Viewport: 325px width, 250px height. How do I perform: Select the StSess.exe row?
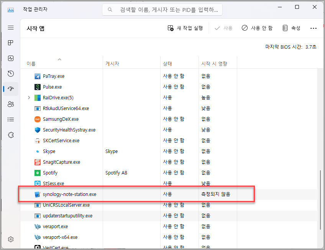tap(169, 184)
